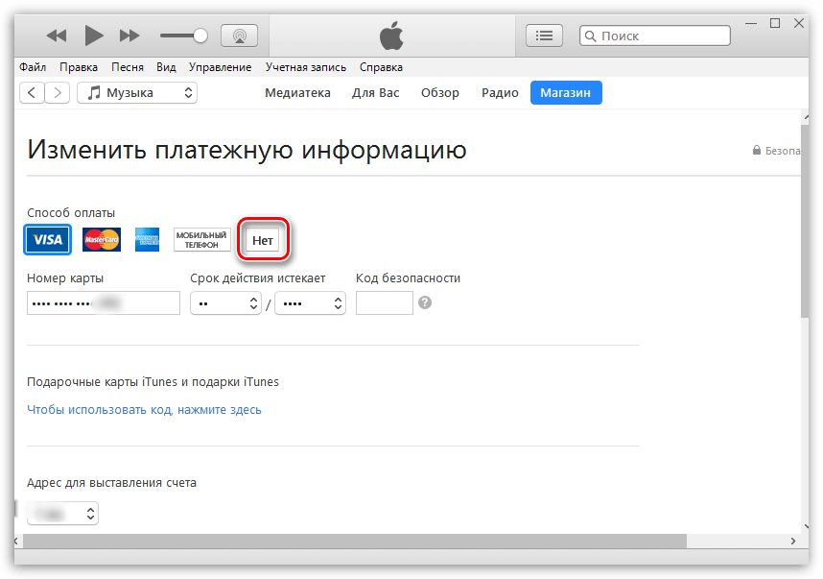The height and width of the screenshot is (579, 823).
Task: Choose the American Express payment option
Action: click(x=147, y=239)
